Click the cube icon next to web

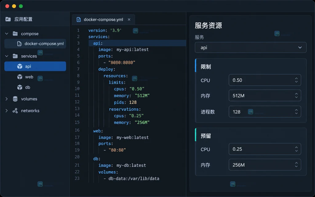(x=20, y=77)
